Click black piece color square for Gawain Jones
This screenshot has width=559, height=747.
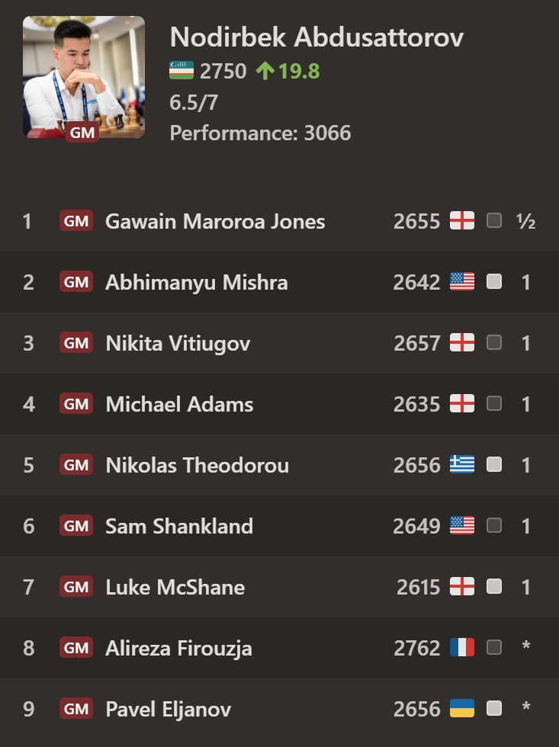click(494, 220)
